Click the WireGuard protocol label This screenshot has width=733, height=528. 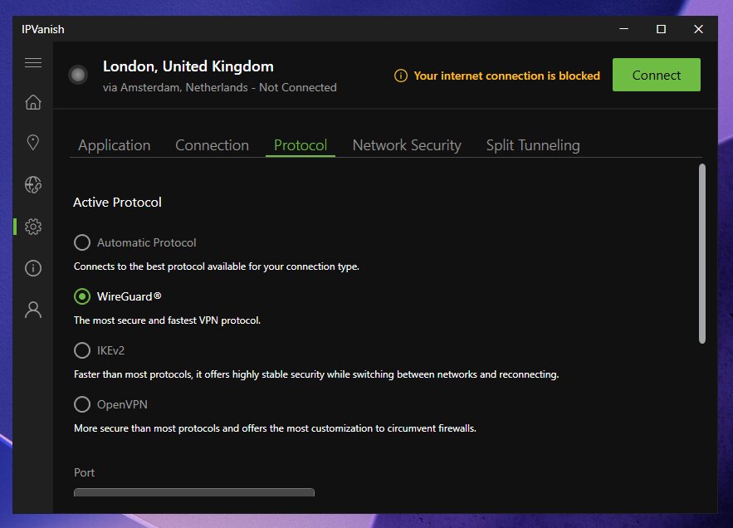tap(129, 296)
